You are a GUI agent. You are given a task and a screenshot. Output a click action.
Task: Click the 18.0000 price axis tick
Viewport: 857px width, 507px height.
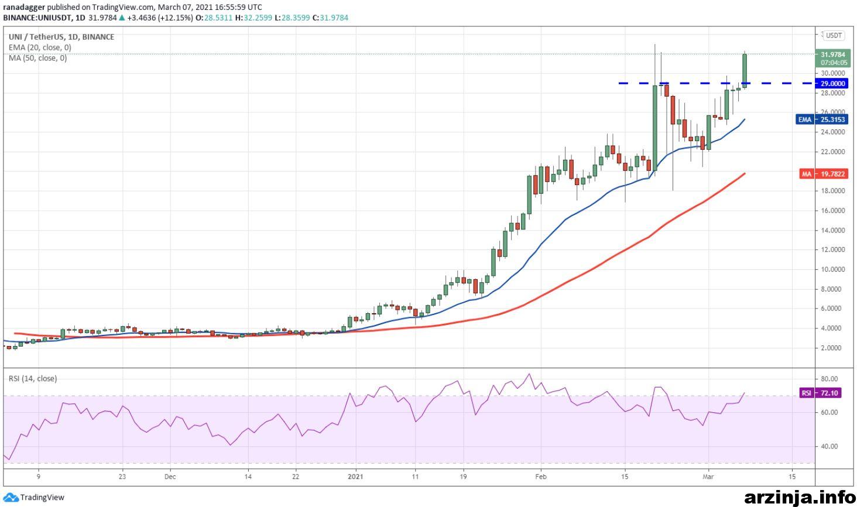point(832,191)
